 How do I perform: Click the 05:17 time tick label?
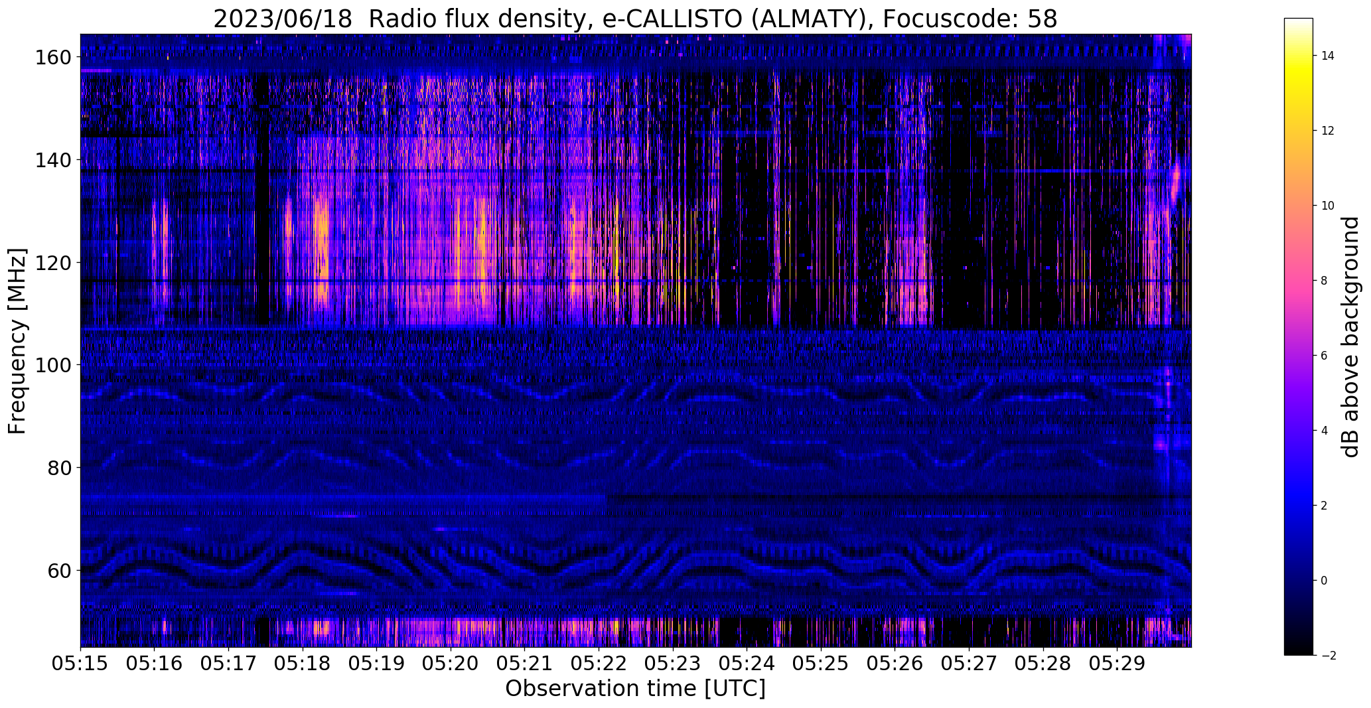[228, 664]
